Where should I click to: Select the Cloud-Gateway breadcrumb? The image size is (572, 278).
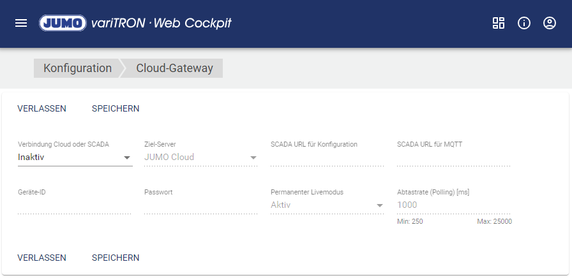click(174, 68)
